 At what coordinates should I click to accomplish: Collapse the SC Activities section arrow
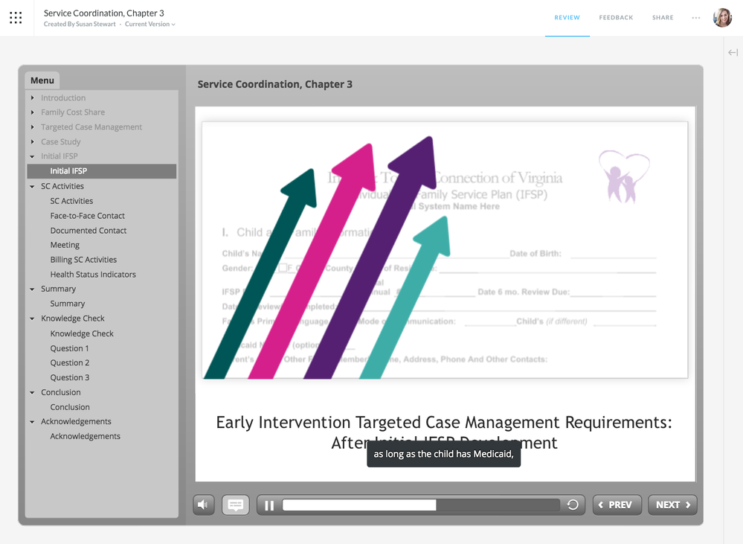(x=32, y=186)
